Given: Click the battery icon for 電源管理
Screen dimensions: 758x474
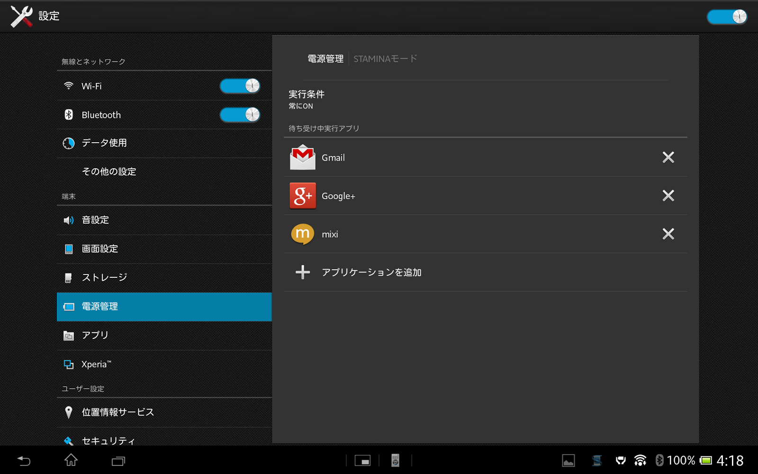Looking at the screenshot, I should click(69, 307).
